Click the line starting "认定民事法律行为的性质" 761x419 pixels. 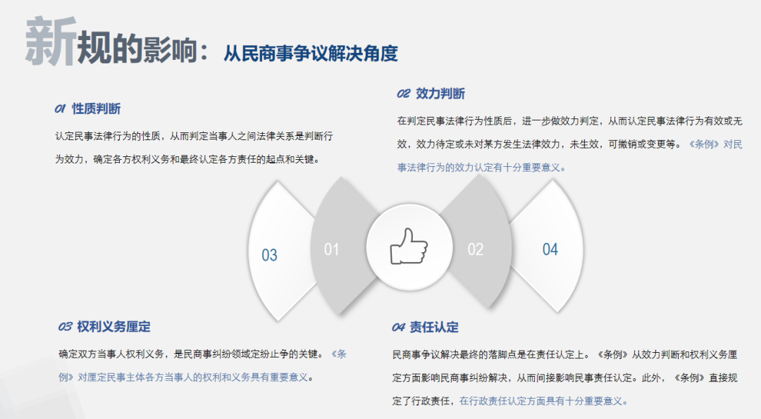(194, 137)
